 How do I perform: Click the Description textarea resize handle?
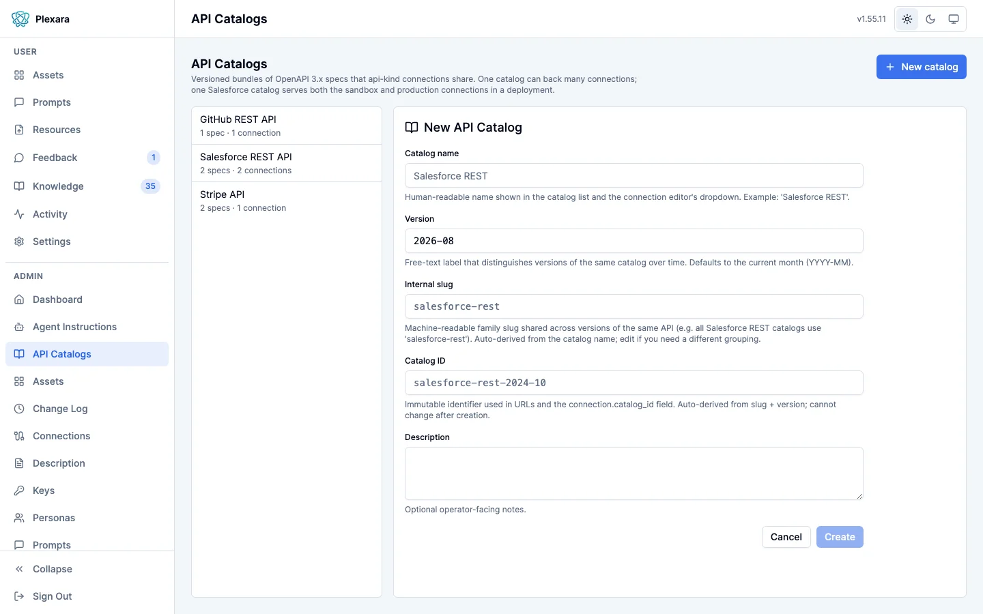(x=859, y=496)
